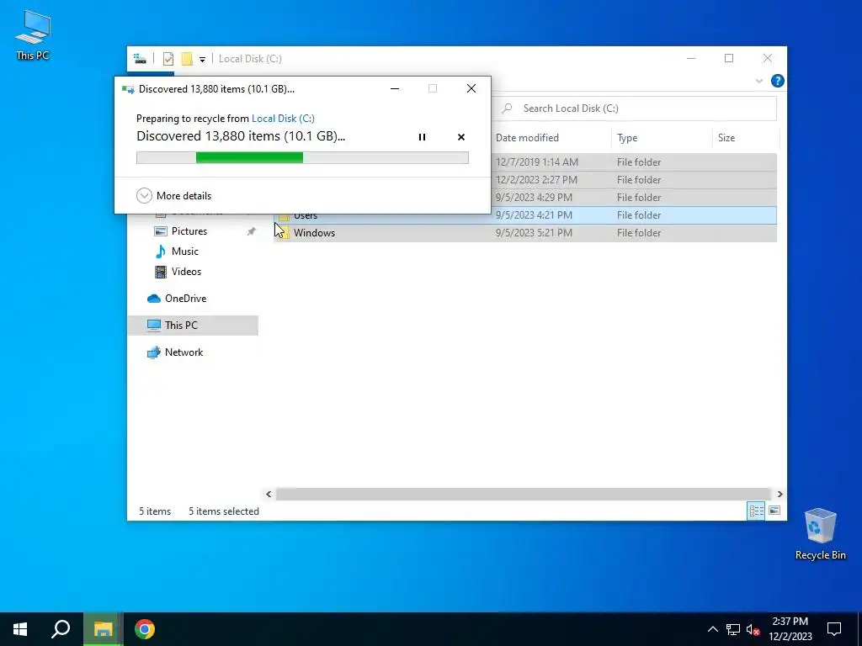The width and height of the screenshot is (862, 646).
Task: Open the Action Center notifications icon
Action: [834, 629]
